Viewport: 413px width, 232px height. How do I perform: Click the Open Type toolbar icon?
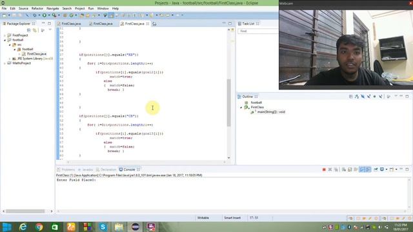(82, 15)
